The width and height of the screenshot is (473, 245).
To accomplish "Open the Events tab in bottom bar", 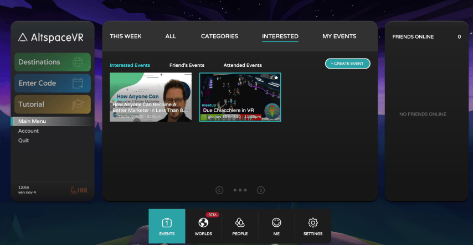I will click(167, 226).
